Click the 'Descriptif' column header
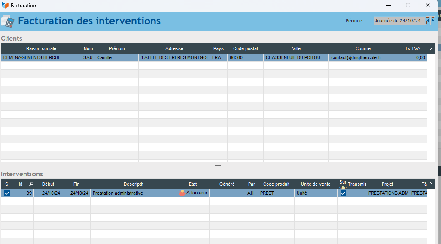The width and height of the screenshot is (441, 244). click(x=133, y=184)
